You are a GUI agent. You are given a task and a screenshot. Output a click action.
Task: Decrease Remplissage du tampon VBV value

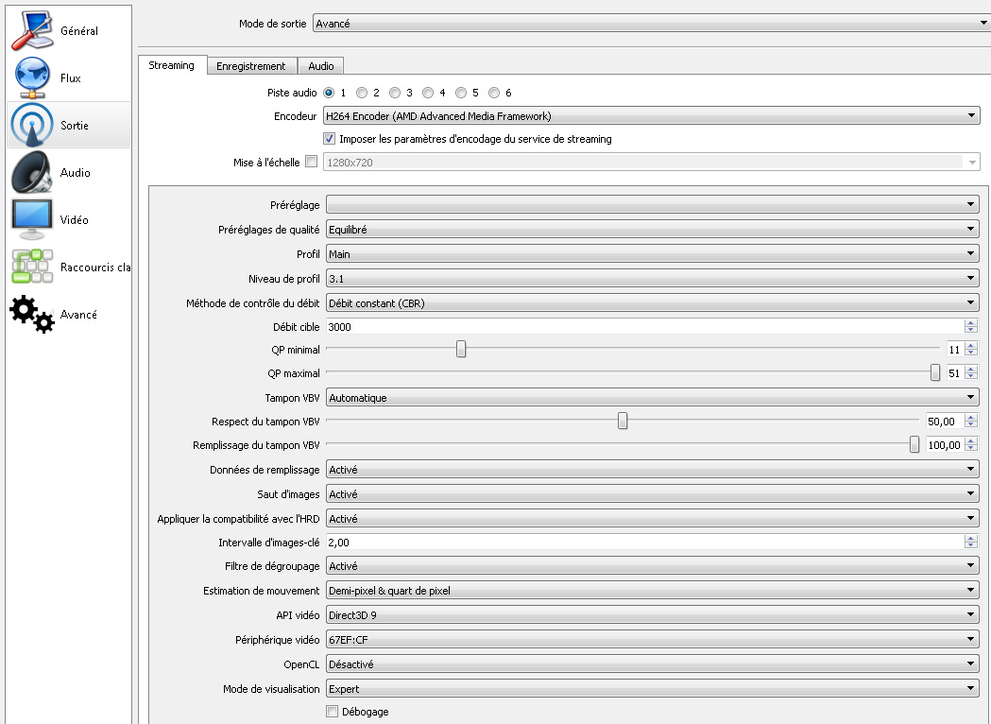[x=971, y=448]
